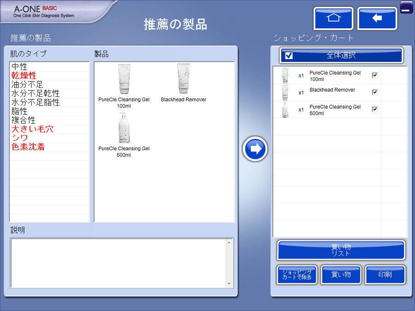415x311 pixels.
Task: Open the 買い物リスト shopping list
Action: click(341, 250)
